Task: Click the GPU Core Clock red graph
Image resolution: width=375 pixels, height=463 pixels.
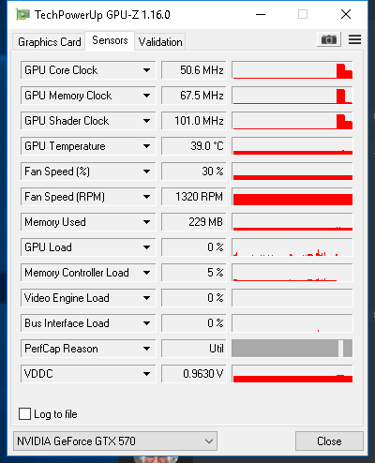Action: click(x=292, y=70)
